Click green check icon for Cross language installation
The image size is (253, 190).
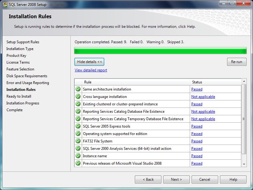coord(78,96)
